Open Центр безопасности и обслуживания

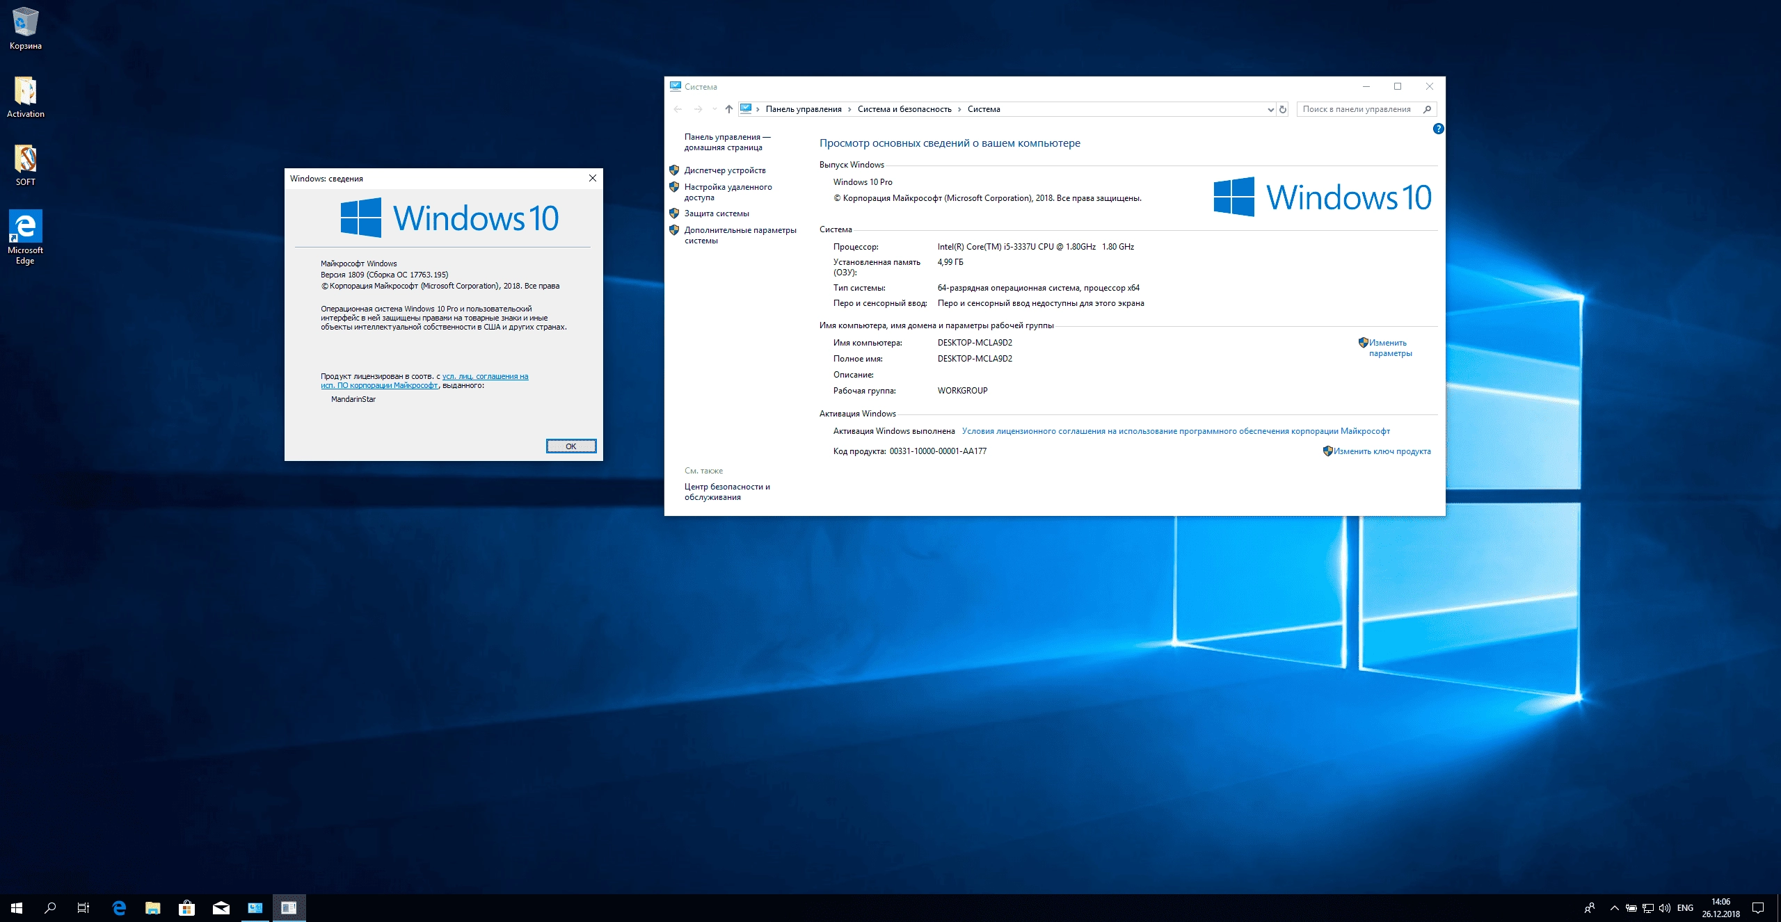point(727,492)
